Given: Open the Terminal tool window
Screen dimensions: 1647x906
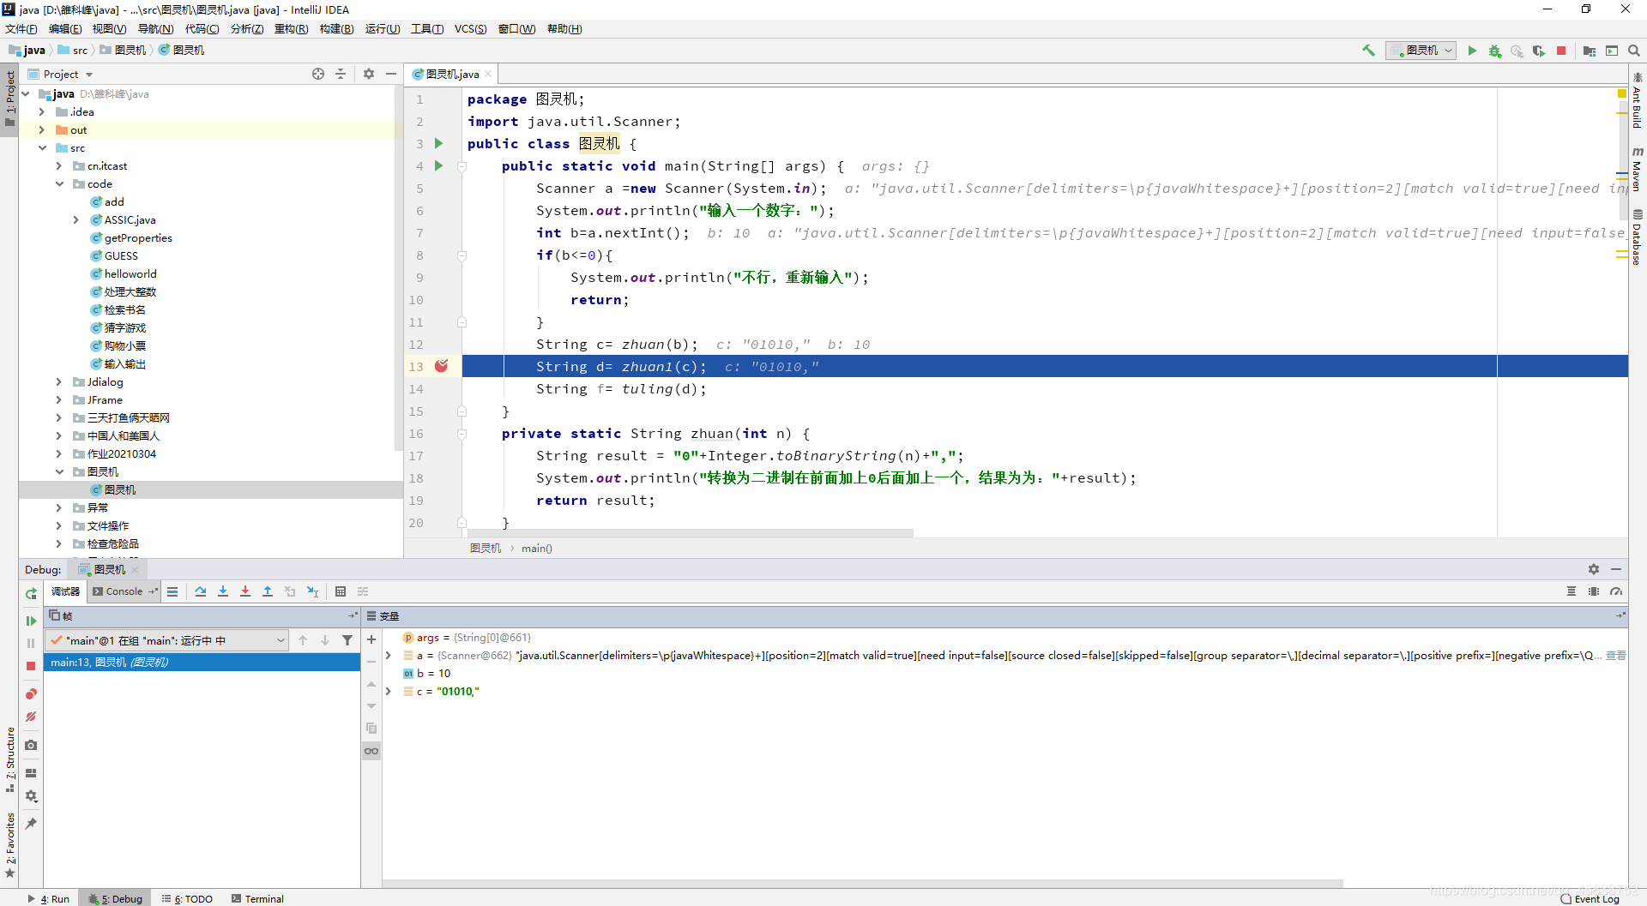Looking at the screenshot, I should pyautogui.click(x=257, y=898).
